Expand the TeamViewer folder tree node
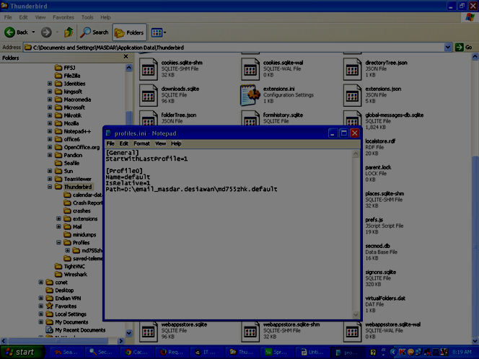The height and width of the screenshot is (359, 479). 50,179
